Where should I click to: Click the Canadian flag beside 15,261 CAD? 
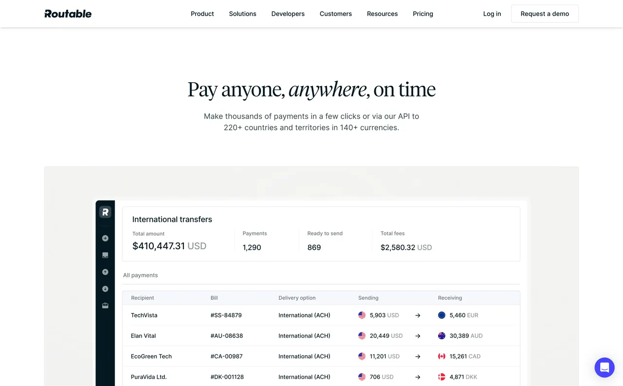(x=441, y=356)
